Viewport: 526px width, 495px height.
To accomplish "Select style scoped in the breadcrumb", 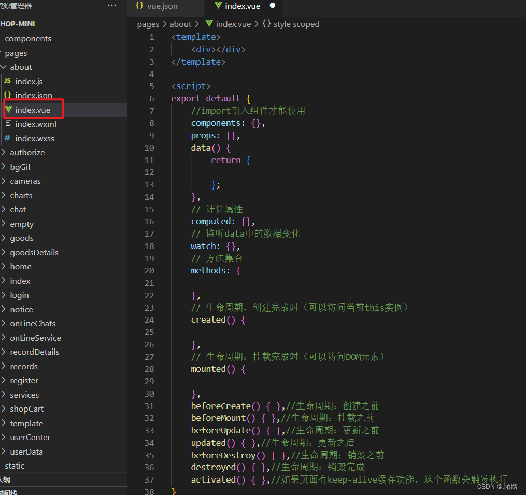I will [296, 24].
